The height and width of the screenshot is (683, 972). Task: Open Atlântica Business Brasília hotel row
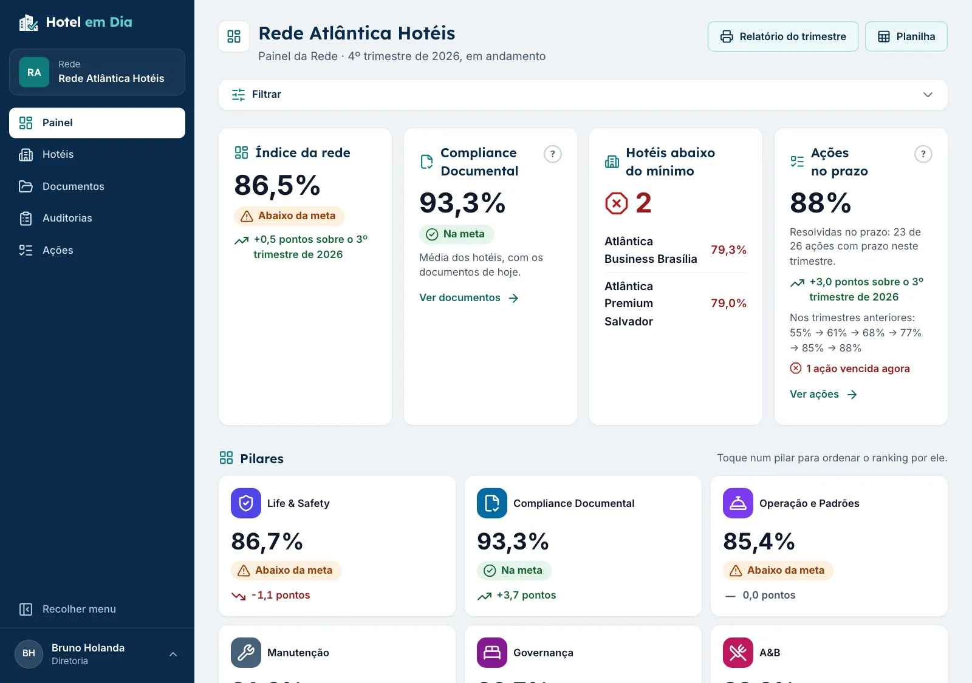[676, 250]
